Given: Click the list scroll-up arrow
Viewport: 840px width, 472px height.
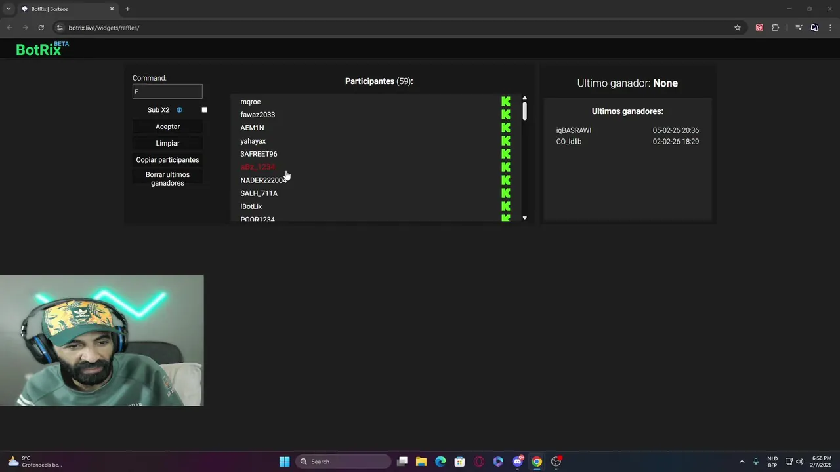Looking at the screenshot, I should coord(524,98).
